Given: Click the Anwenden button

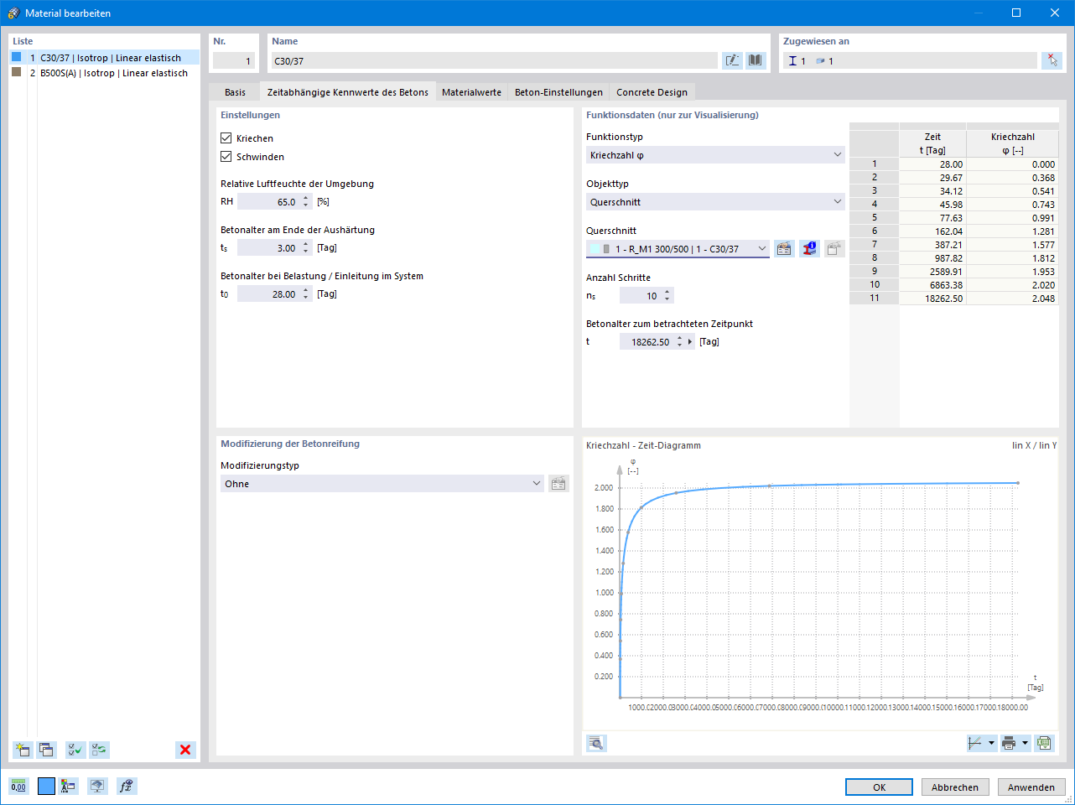Looking at the screenshot, I should point(1031,787).
